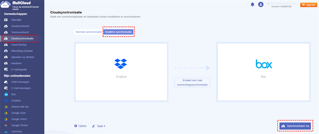319x134 pixels.
Task: Click Wolk toevoegen in sidebar
Action: [x=20, y=82]
